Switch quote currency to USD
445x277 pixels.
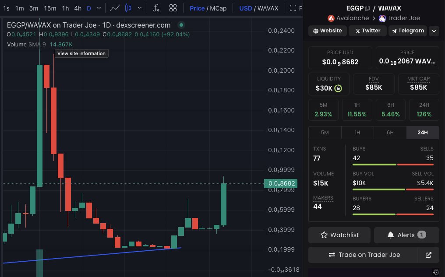click(x=245, y=8)
